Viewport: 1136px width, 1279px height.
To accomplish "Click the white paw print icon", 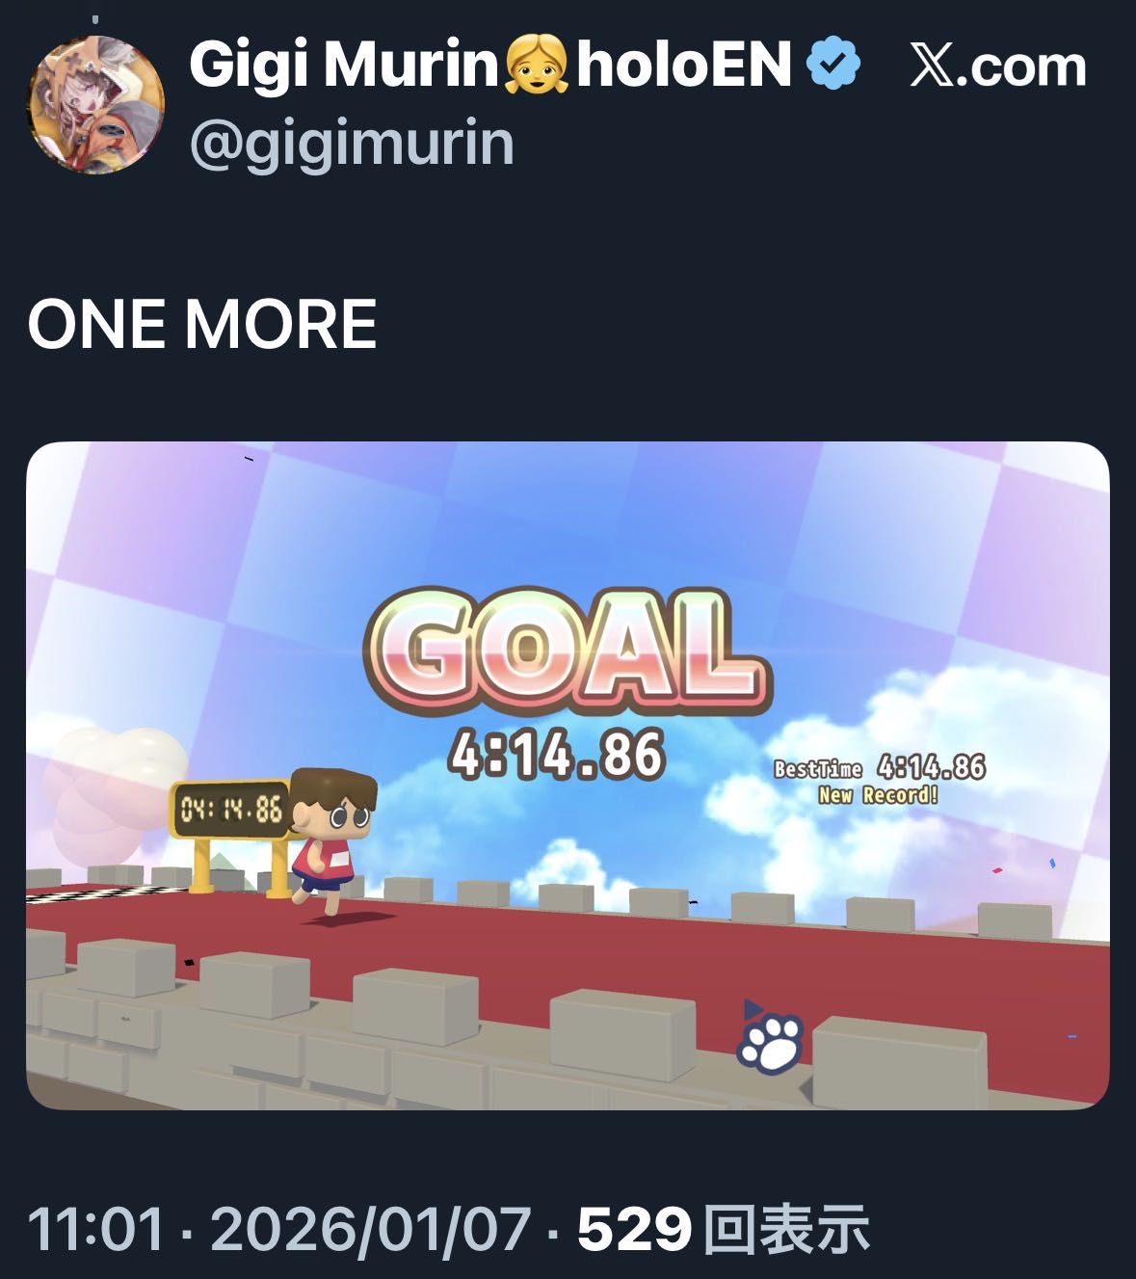I will (x=771, y=1041).
